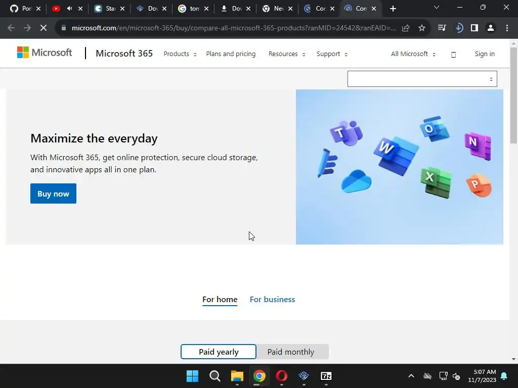The height and width of the screenshot is (388, 518).
Task: Switch to For business tab
Action: 272,299
